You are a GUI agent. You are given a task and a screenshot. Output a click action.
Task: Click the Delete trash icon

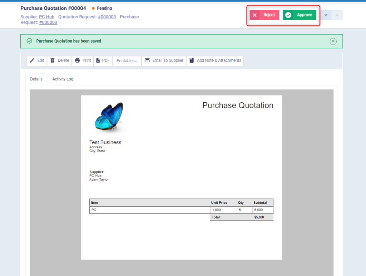click(x=52, y=60)
